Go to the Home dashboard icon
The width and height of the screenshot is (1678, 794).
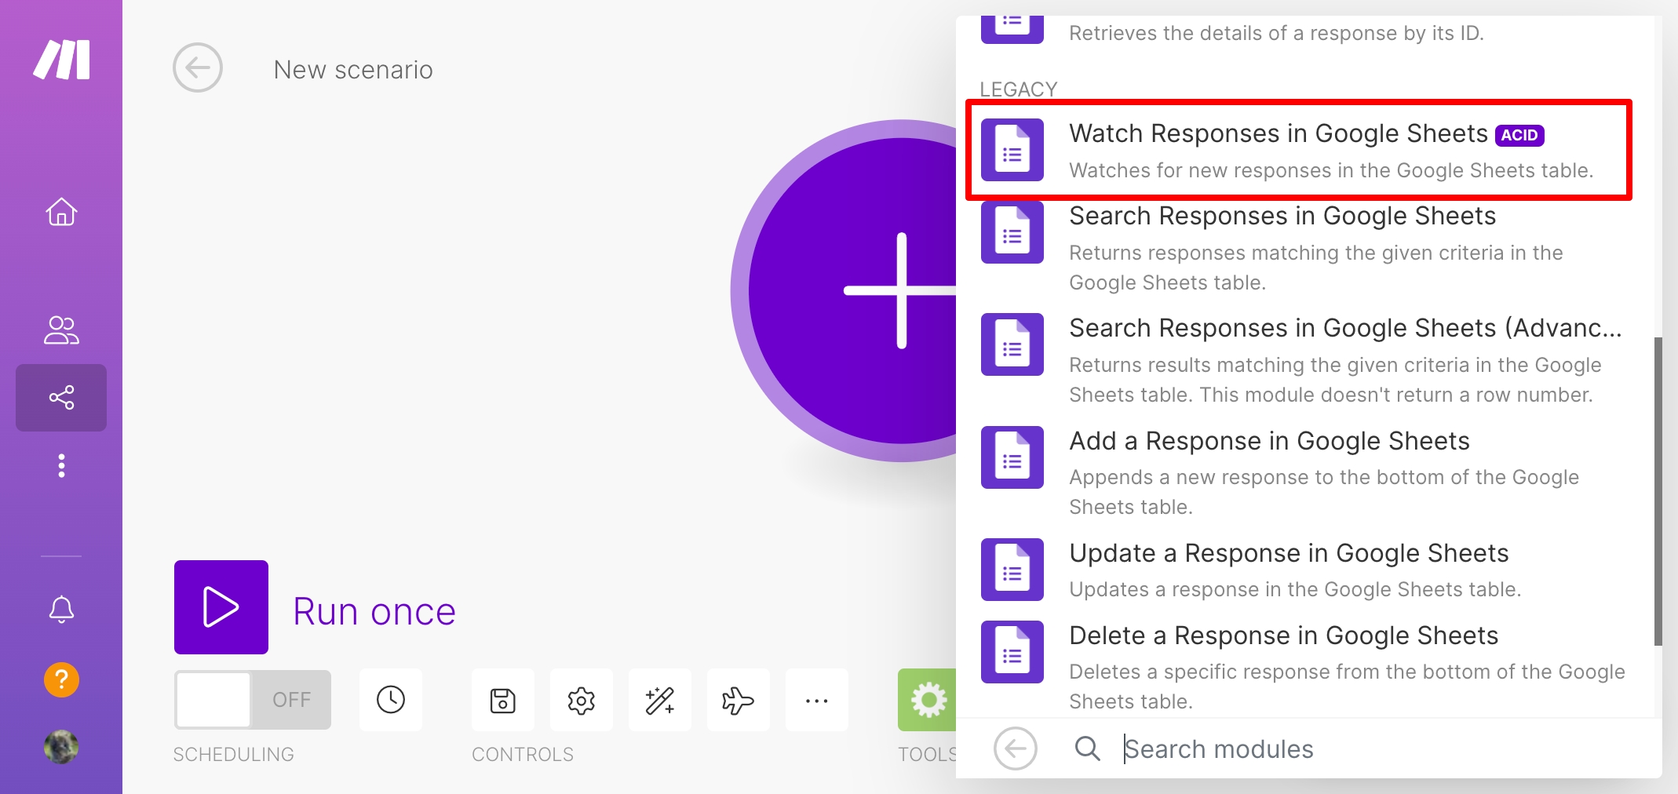(61, 212)
